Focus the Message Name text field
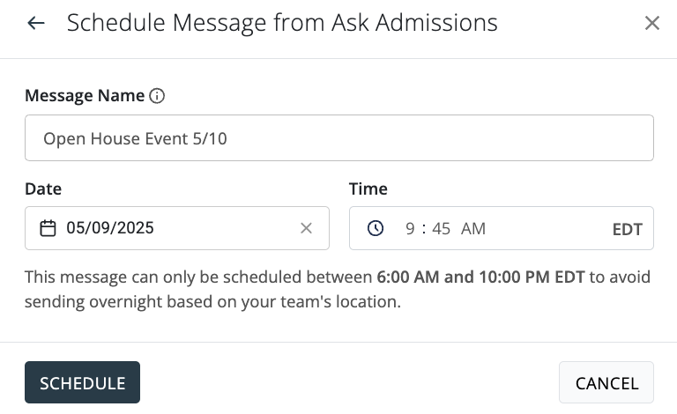677x414 pixels. pos(338,138)
